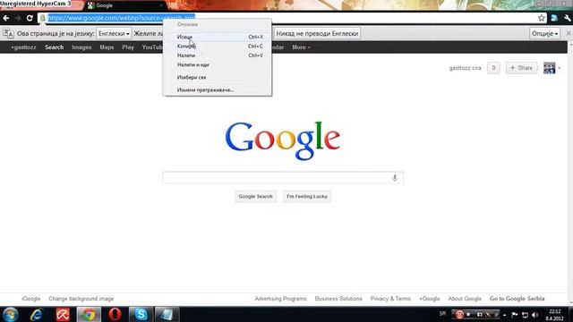The width and height of the screenshot is (573, 322).
Task: Show hidden tray icons with the up arrow
Action: [505, 315]
